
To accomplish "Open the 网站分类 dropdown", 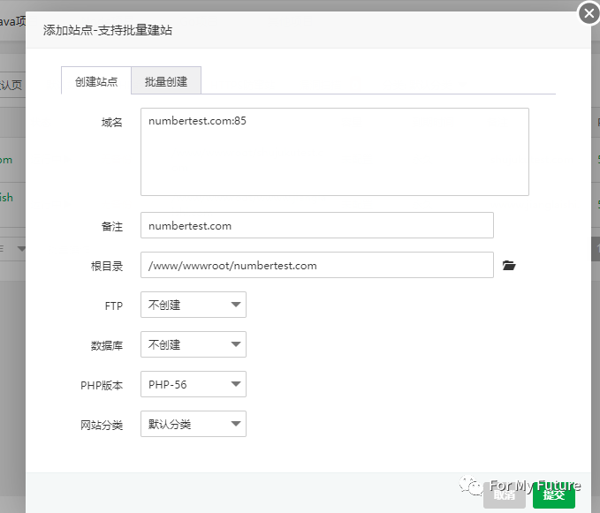I will (194, 424).
